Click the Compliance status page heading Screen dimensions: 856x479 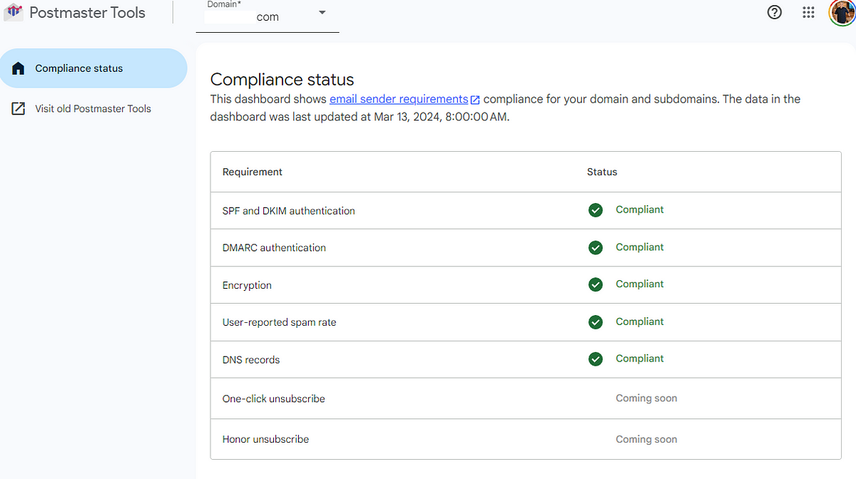coord(282,79)
